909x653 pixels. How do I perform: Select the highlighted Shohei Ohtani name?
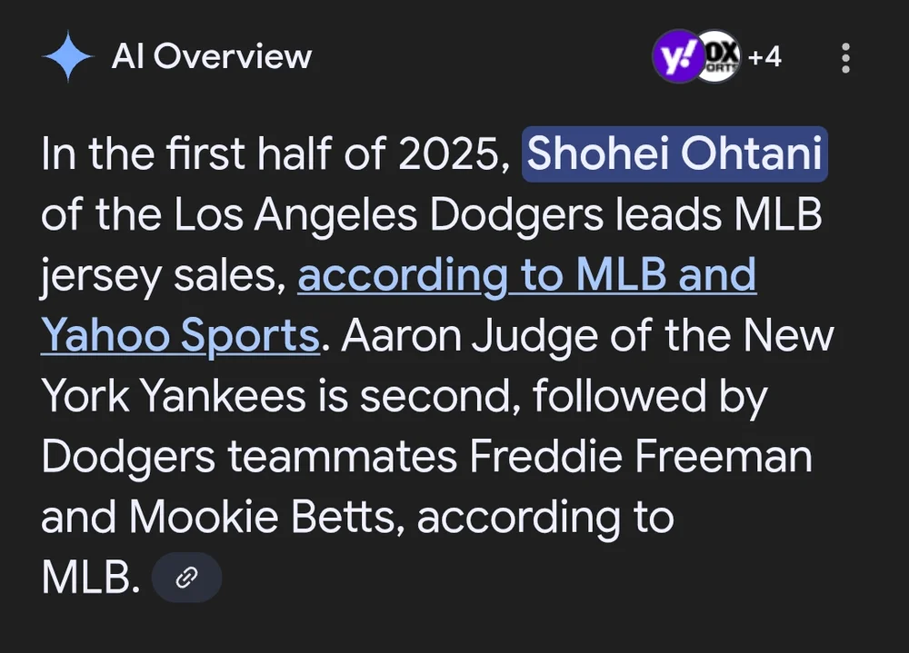pos(674,153)
